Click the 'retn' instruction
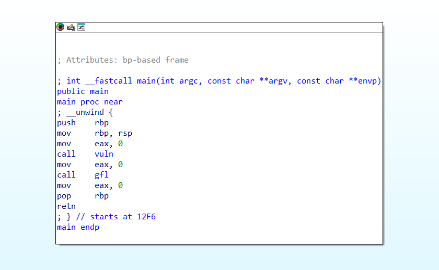The height and width of the screenshot is (270, 439). [66, 206]
